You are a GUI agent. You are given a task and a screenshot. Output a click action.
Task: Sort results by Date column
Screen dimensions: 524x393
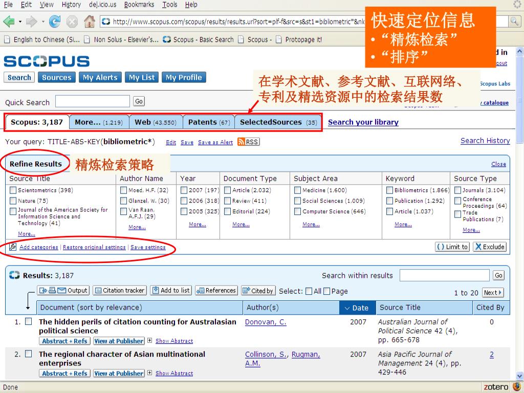pyautogui.click(x=357, y=308)
